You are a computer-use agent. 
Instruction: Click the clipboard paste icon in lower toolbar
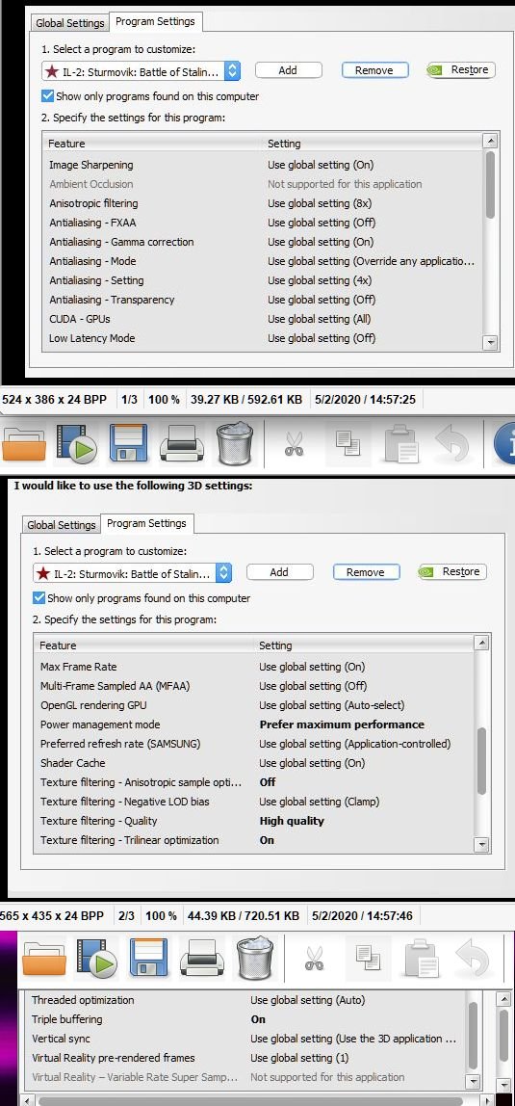(421, 958)
